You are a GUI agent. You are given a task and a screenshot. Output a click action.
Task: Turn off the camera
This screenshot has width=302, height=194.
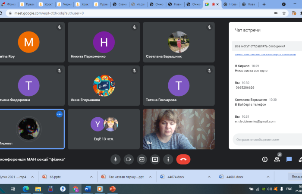point(128,159)
